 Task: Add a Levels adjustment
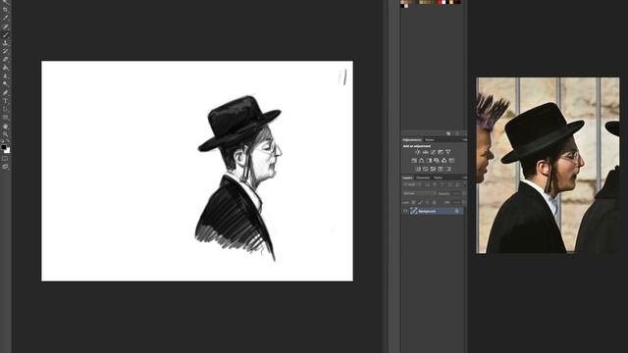click(425, 152)
